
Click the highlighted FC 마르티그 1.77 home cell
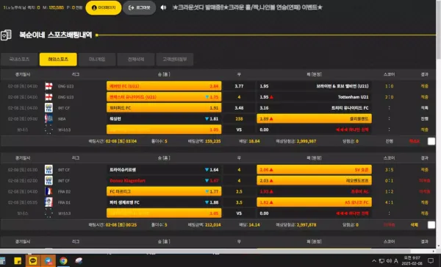164,191
